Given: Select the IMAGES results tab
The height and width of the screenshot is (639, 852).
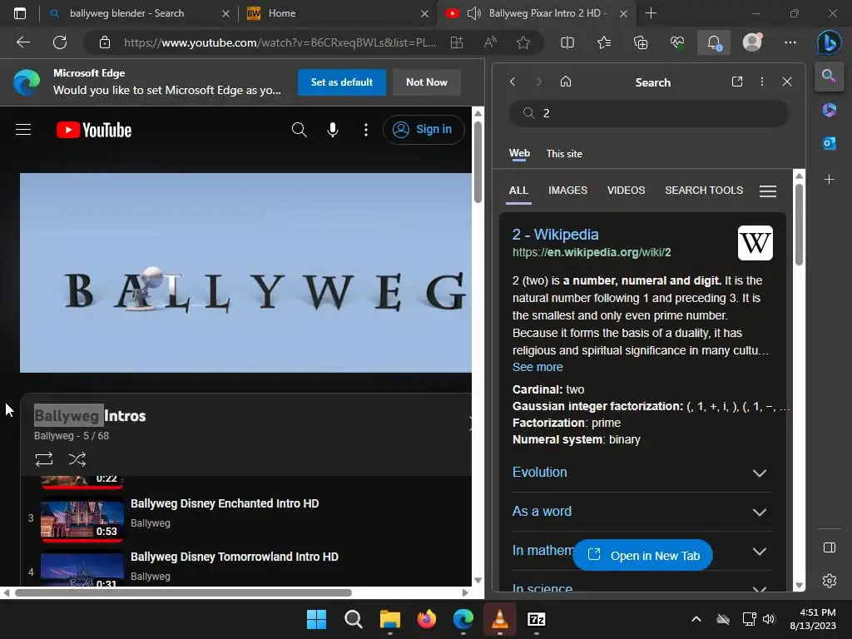Looking at the screenshot, I should click(567, 191).
